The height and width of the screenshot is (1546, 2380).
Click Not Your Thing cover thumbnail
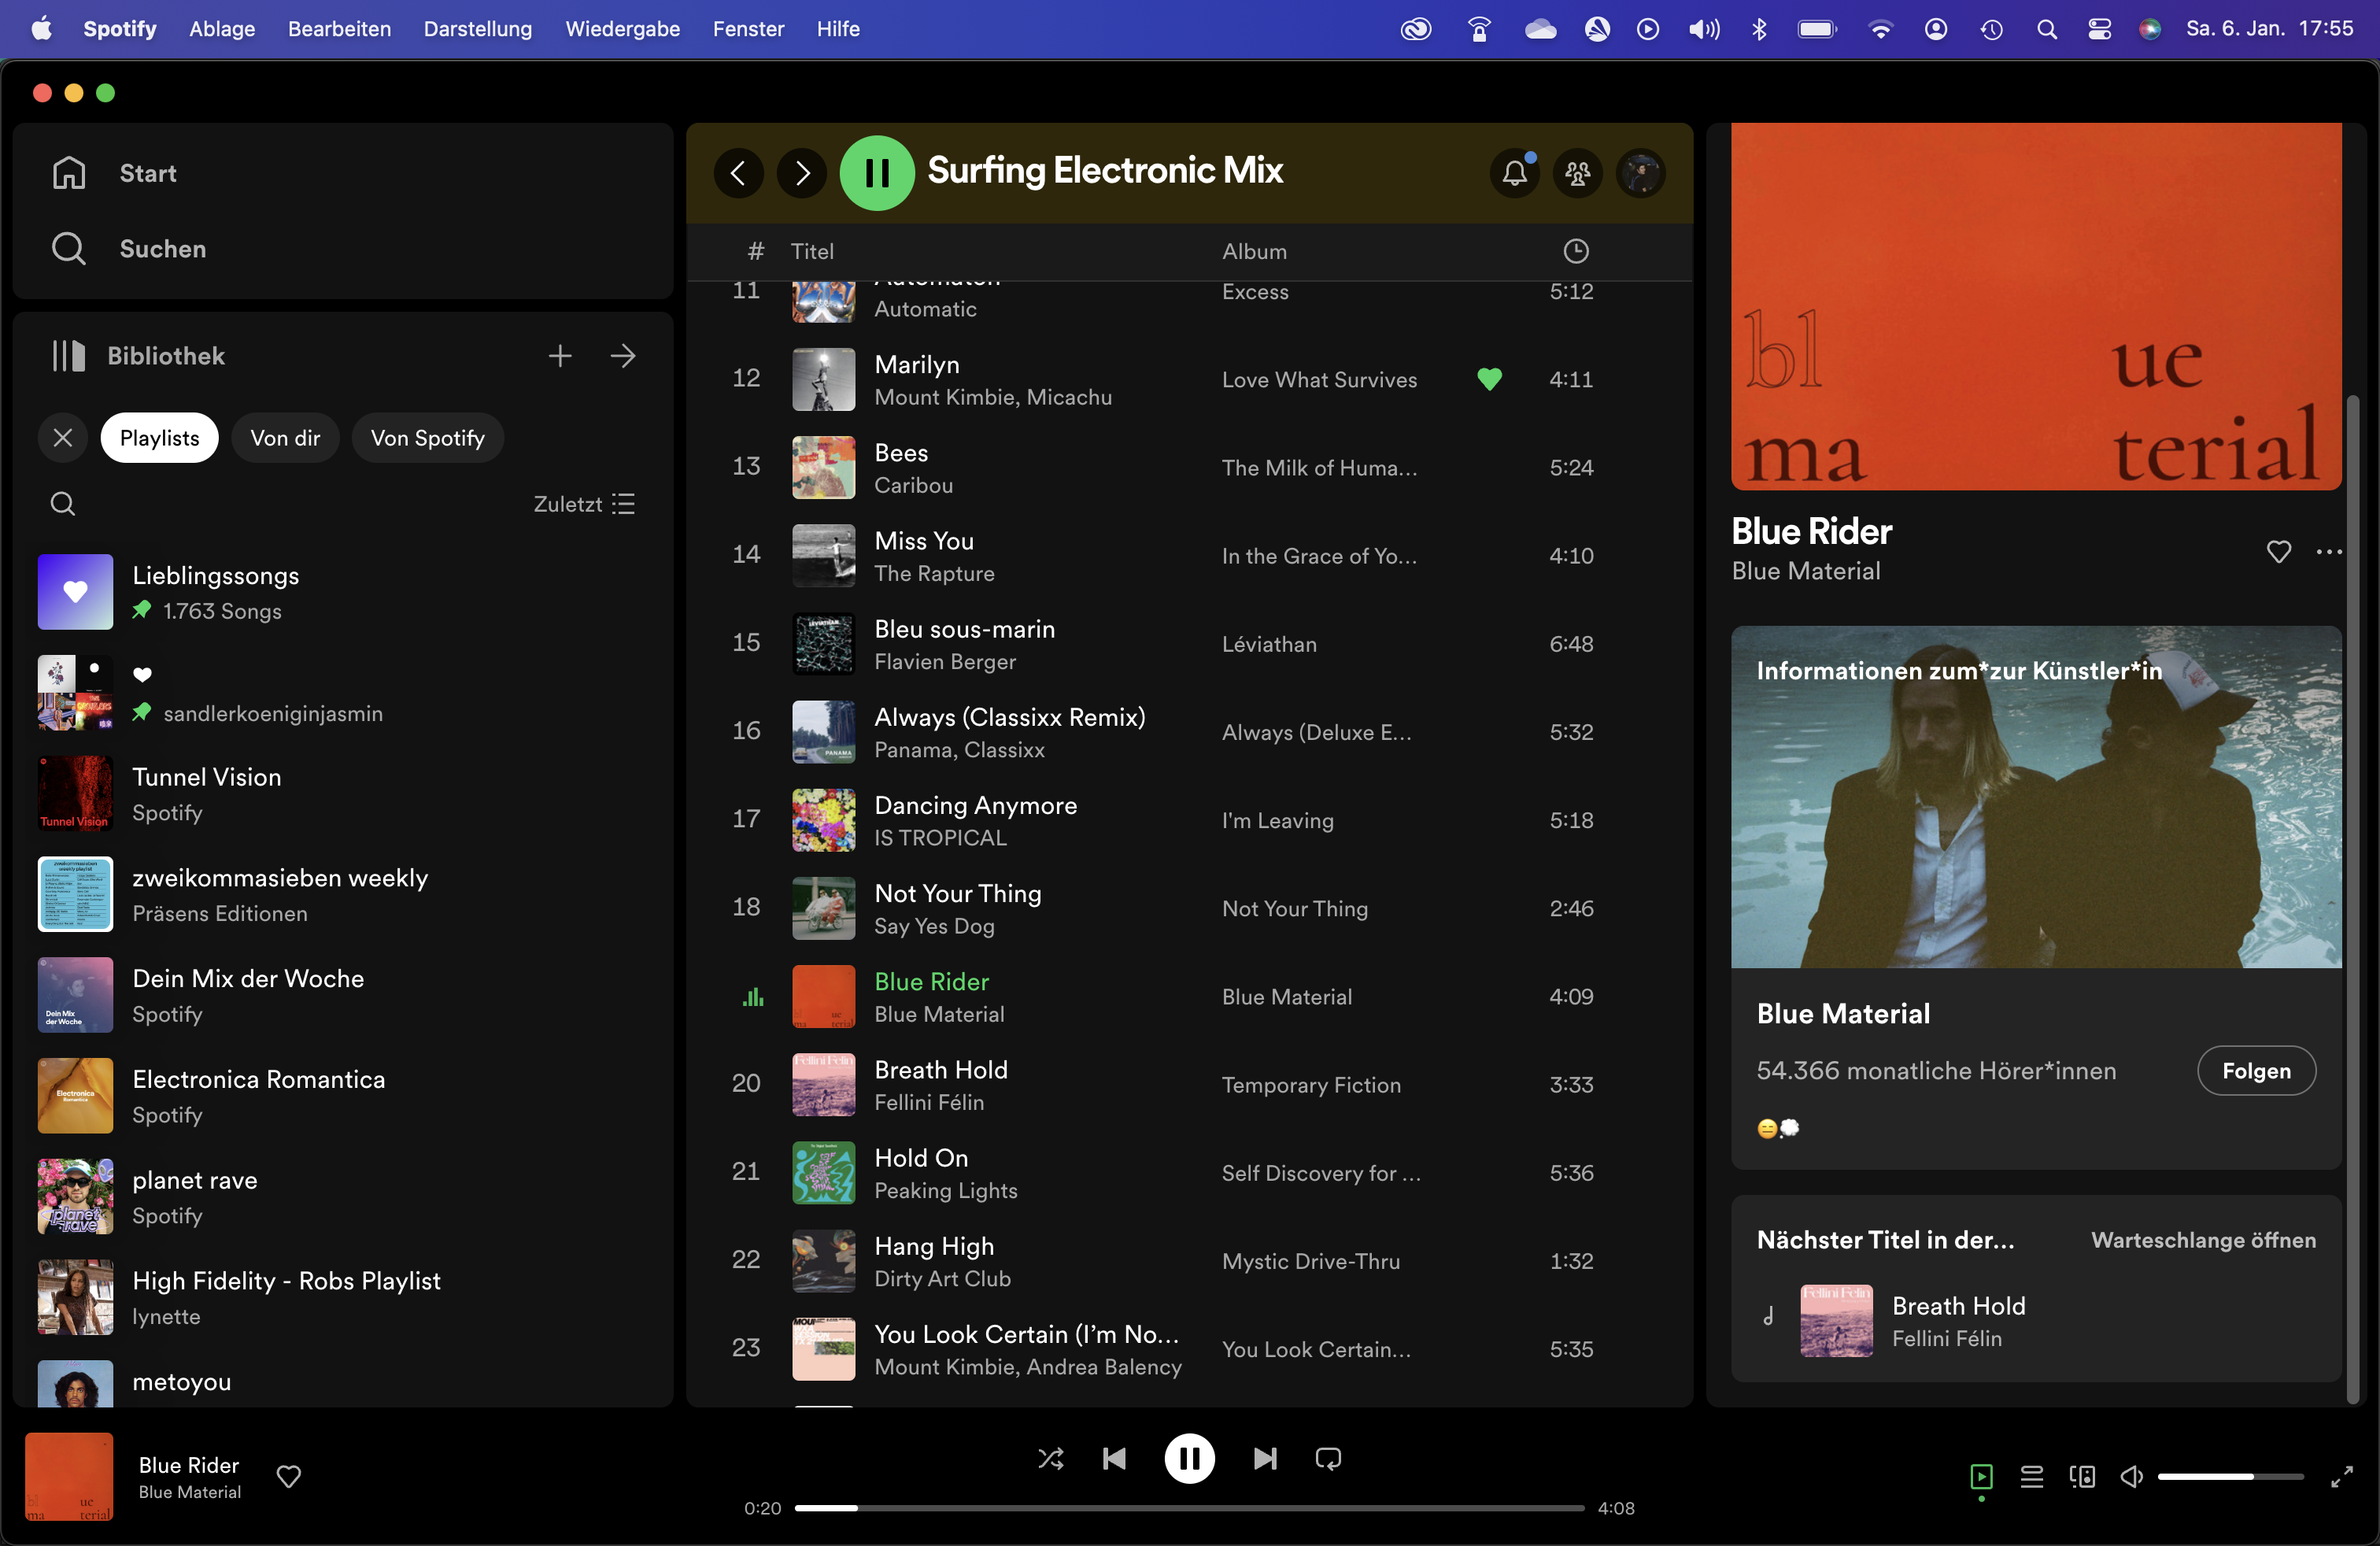[x=824, y=908]
